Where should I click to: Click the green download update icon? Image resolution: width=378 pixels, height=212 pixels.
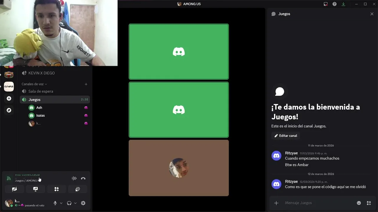pos(343,4)
